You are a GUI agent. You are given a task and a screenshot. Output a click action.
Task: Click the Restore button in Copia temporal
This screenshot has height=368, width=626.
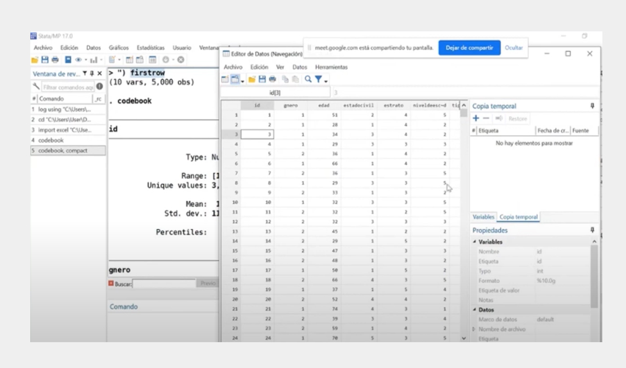[x=518, y=119]
